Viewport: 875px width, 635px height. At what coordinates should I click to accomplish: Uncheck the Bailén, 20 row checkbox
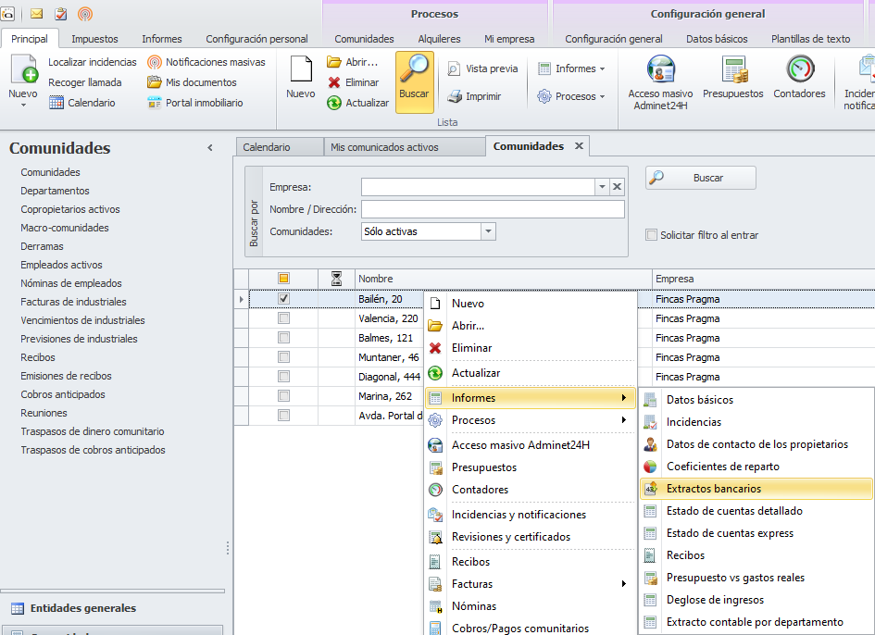tap(284, 299)
